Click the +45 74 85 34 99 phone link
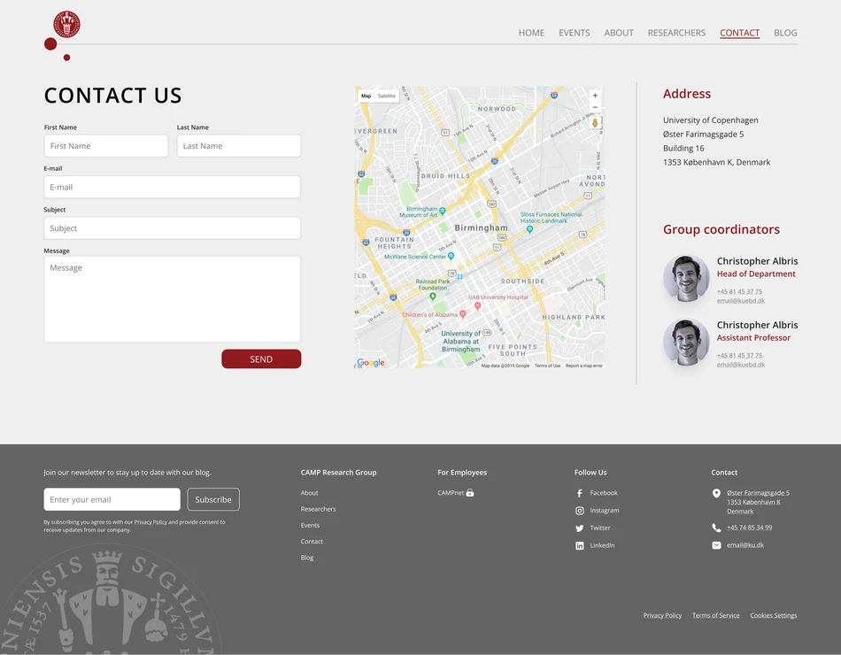Viewport: 841px width, 655px height. coord(749,528)
